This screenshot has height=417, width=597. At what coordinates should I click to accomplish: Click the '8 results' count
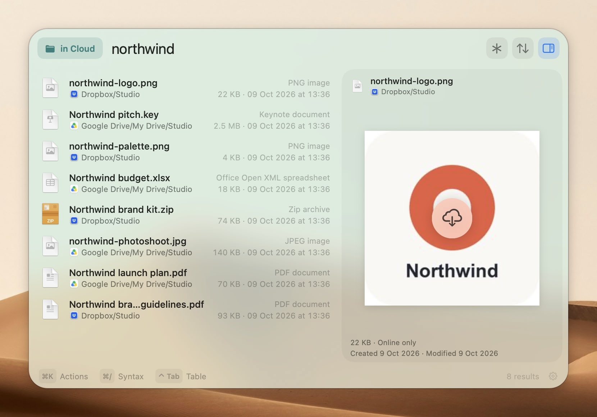tap(523, 376)
